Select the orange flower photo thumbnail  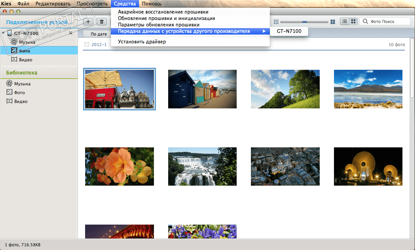pyautogui.click(x=119, y=166)
